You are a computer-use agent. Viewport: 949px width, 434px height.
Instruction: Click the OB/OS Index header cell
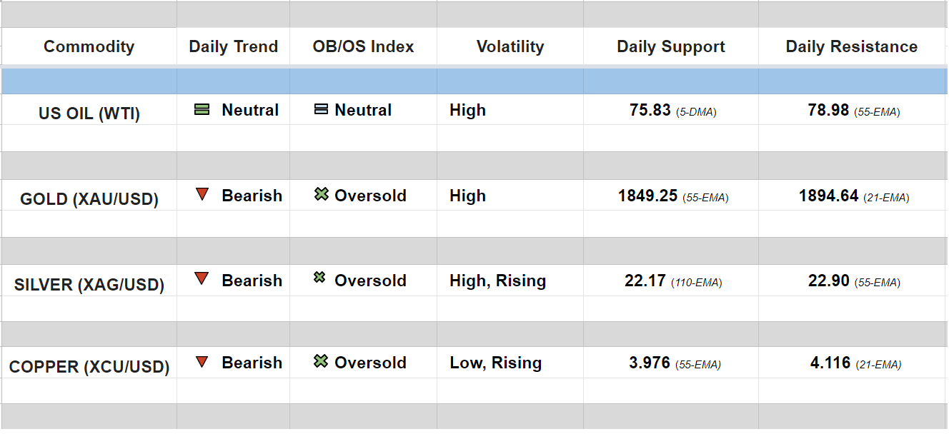click(x=363, y=47)
